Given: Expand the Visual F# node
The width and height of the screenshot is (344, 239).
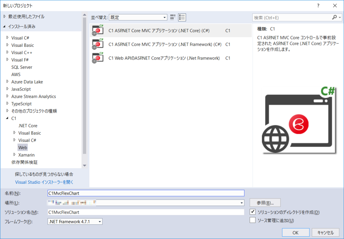Looking at the screenshot, I should pyautogui.click(x=8, y=60).
